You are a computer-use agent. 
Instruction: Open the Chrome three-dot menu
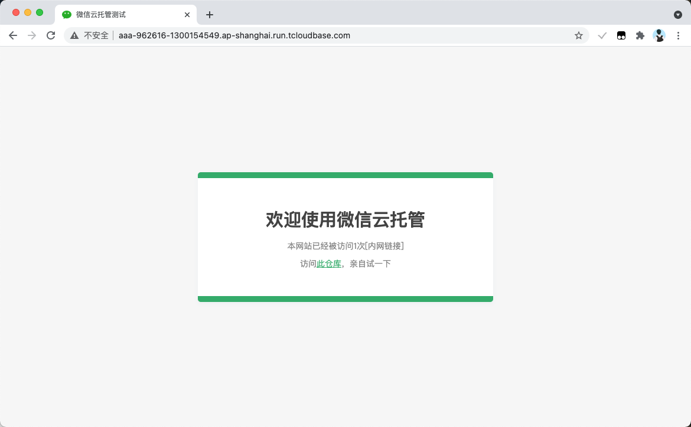point(678,35)
